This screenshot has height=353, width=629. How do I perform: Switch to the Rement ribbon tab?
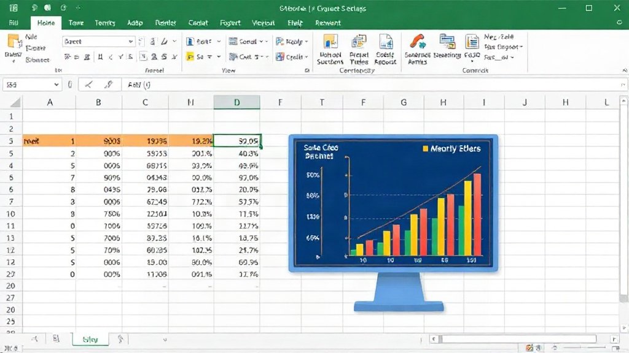coord(328,23)
